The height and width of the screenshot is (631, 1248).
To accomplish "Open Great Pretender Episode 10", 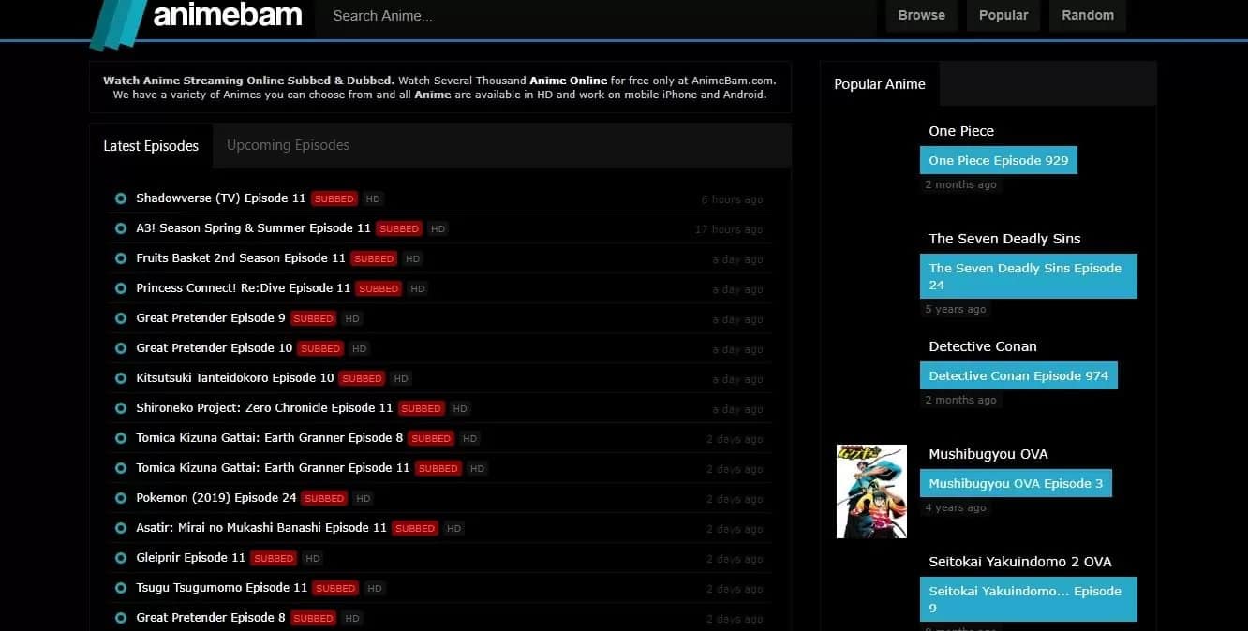I will [x=215, y=348].
